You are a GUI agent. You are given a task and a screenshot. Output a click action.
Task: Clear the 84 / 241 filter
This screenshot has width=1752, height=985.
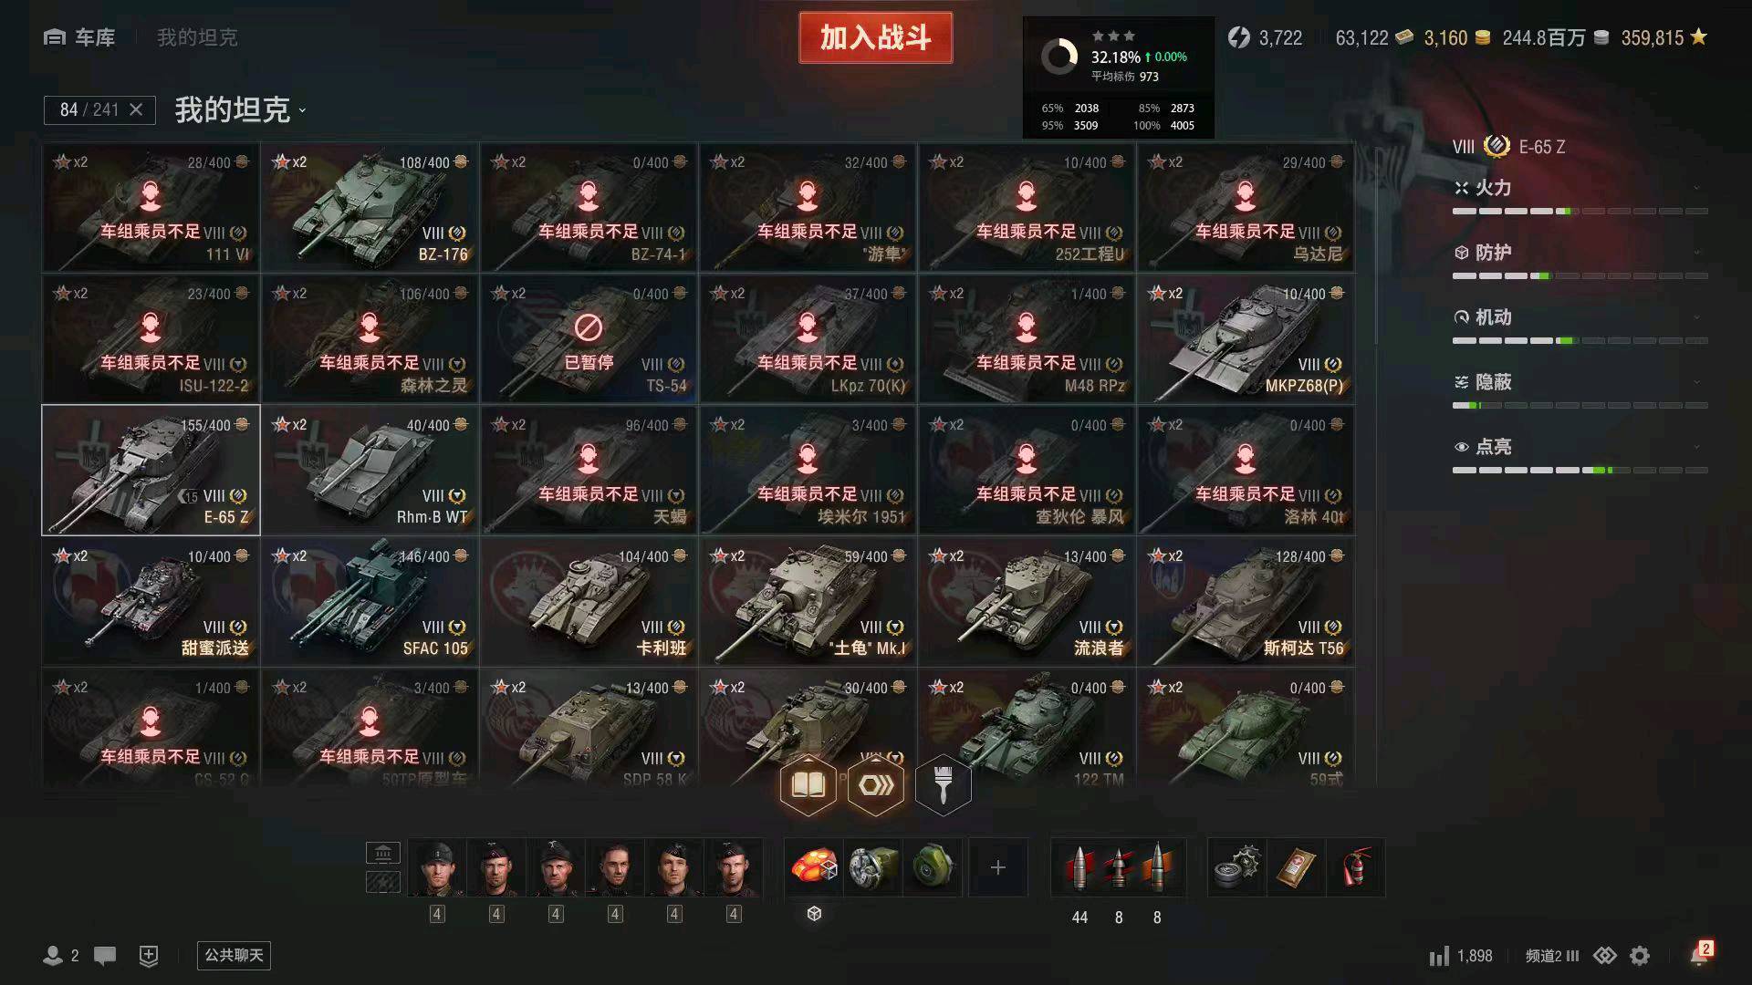[136, 109]
